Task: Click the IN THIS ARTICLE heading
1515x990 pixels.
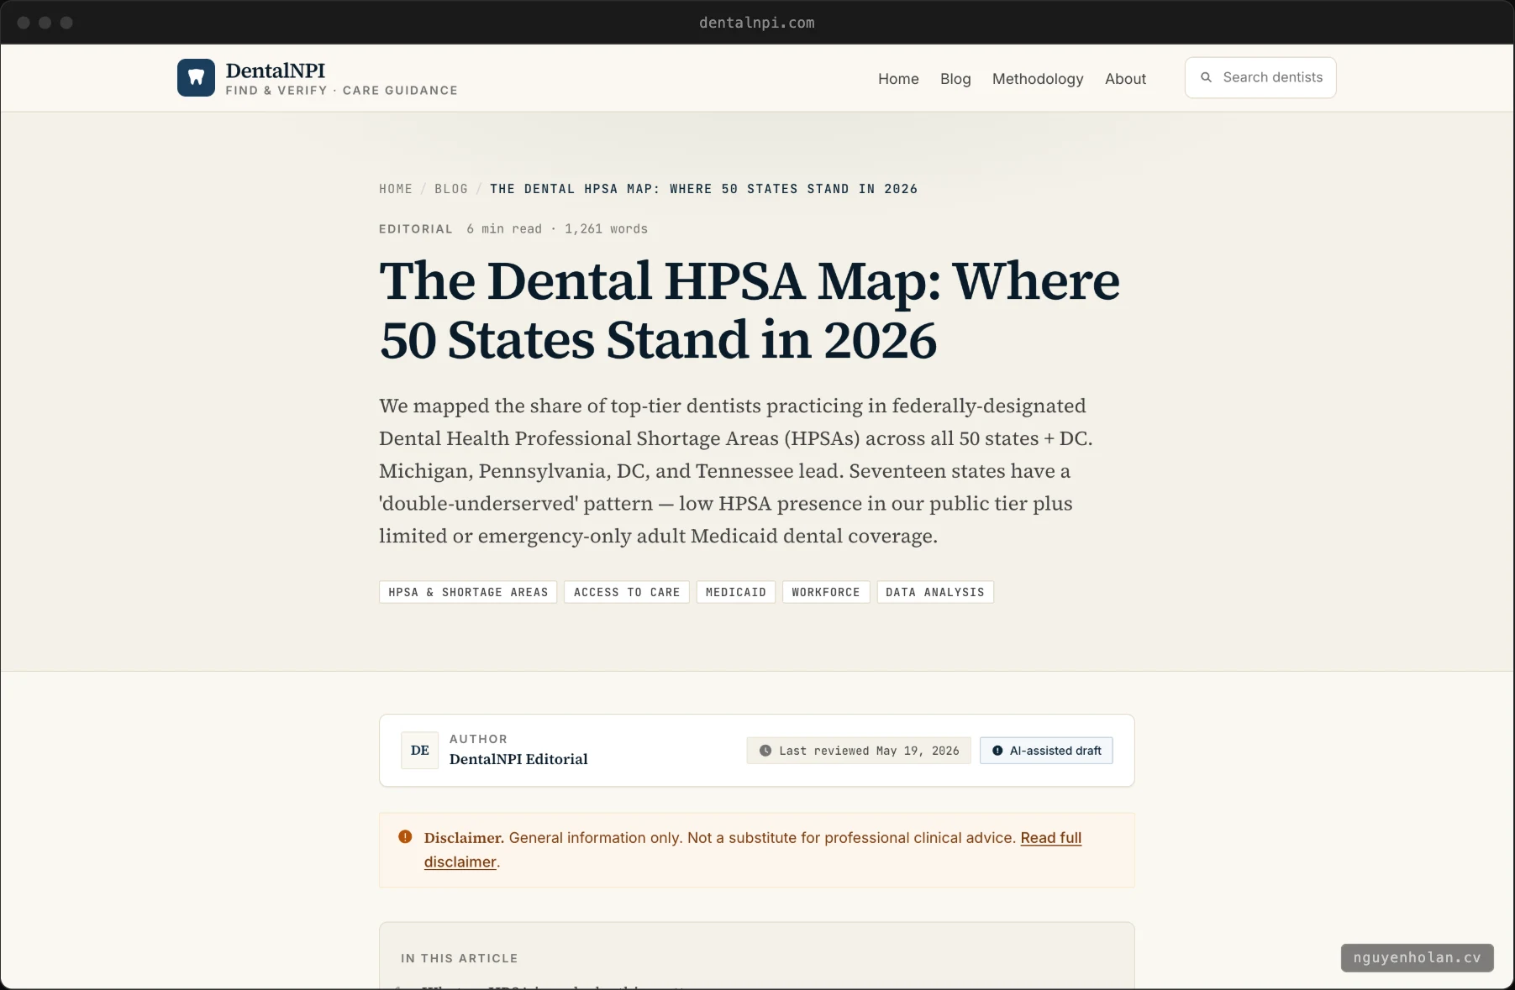Action: click(x=460, y=958)
